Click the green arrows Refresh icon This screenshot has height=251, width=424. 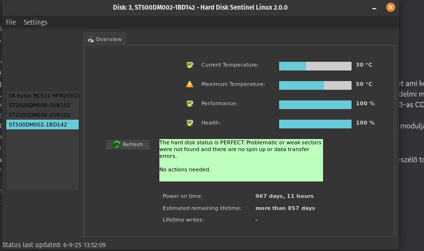(116, 144)
